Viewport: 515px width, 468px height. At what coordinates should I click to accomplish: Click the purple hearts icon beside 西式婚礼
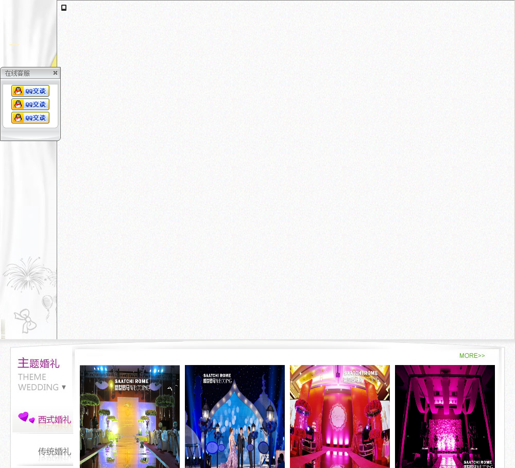pyautogui.click(x=26, y=418)
